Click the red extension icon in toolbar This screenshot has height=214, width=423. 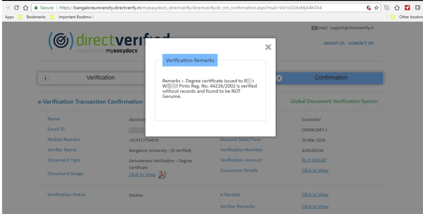[x=407, y=8]
